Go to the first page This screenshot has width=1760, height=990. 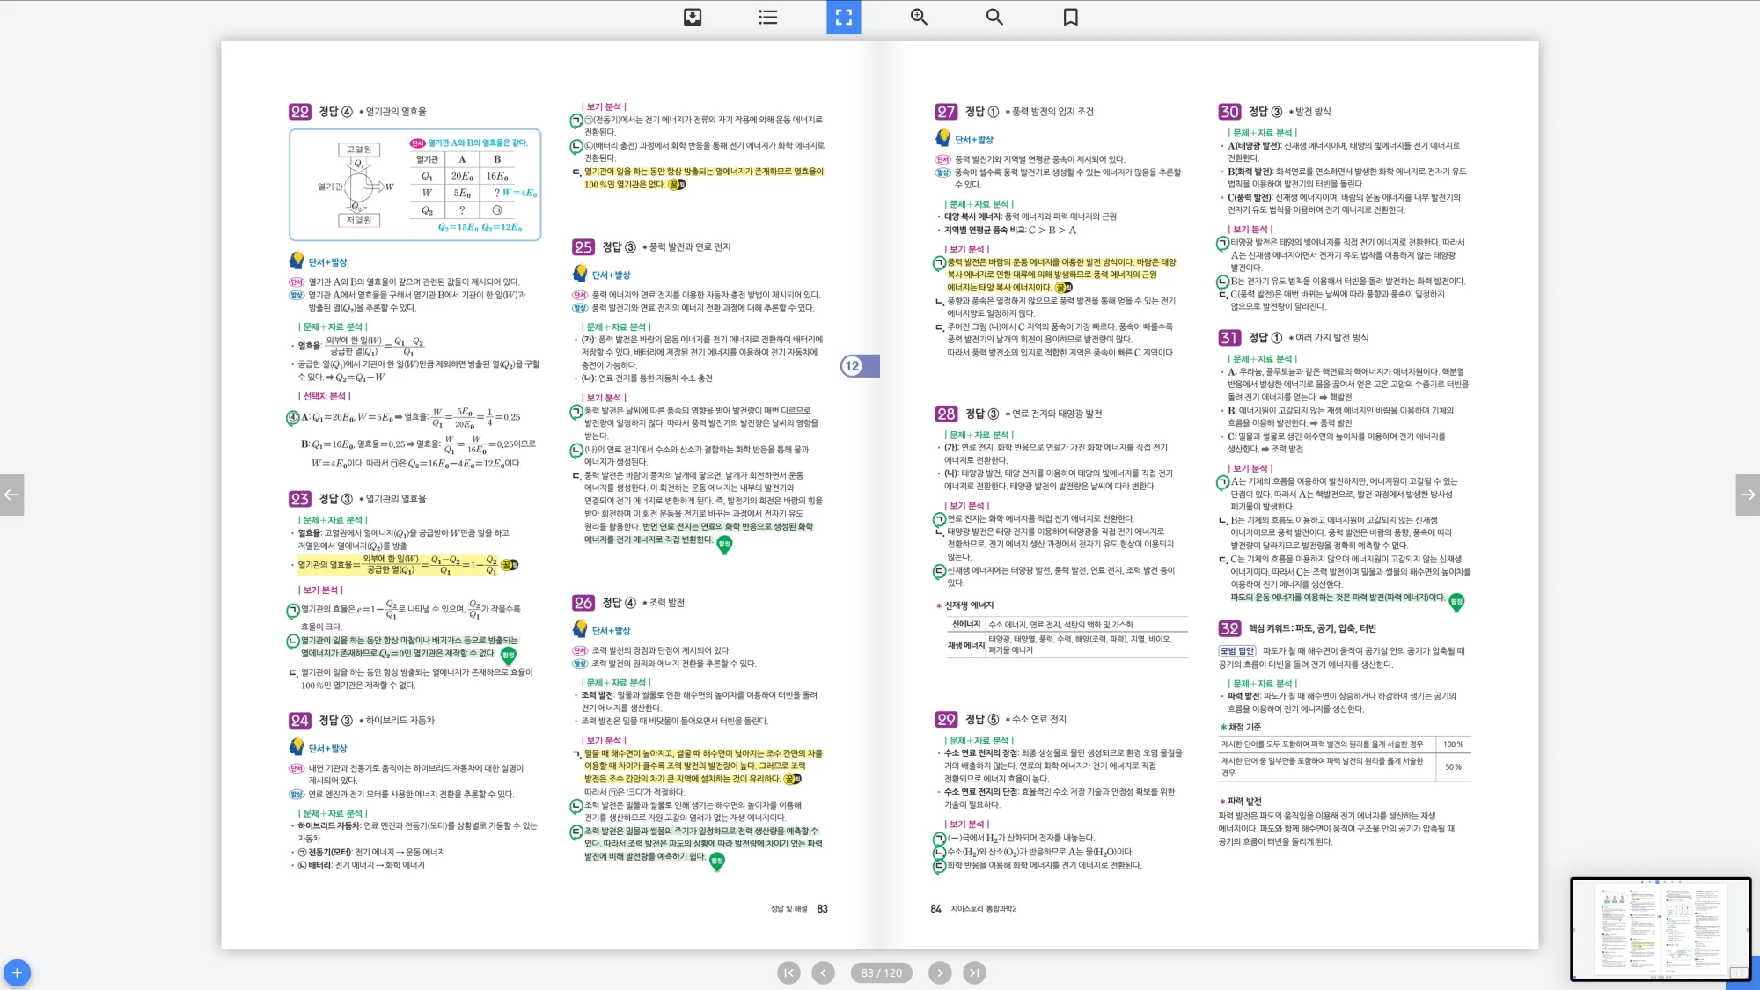click(788, 972)
